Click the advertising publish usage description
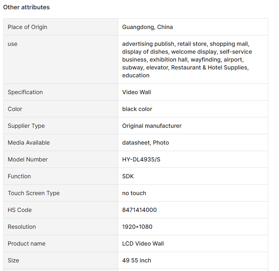This screenshot has width=279, height=271. pyautogui.click(x=187, y=60)
